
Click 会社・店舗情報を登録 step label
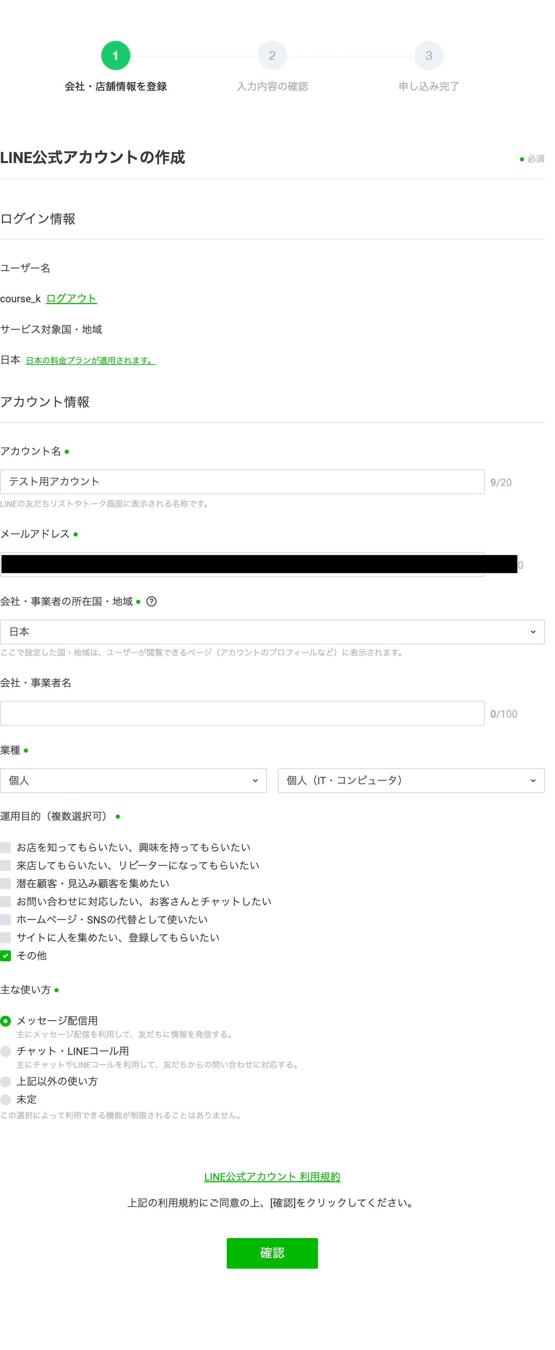[x=115, y=86]
